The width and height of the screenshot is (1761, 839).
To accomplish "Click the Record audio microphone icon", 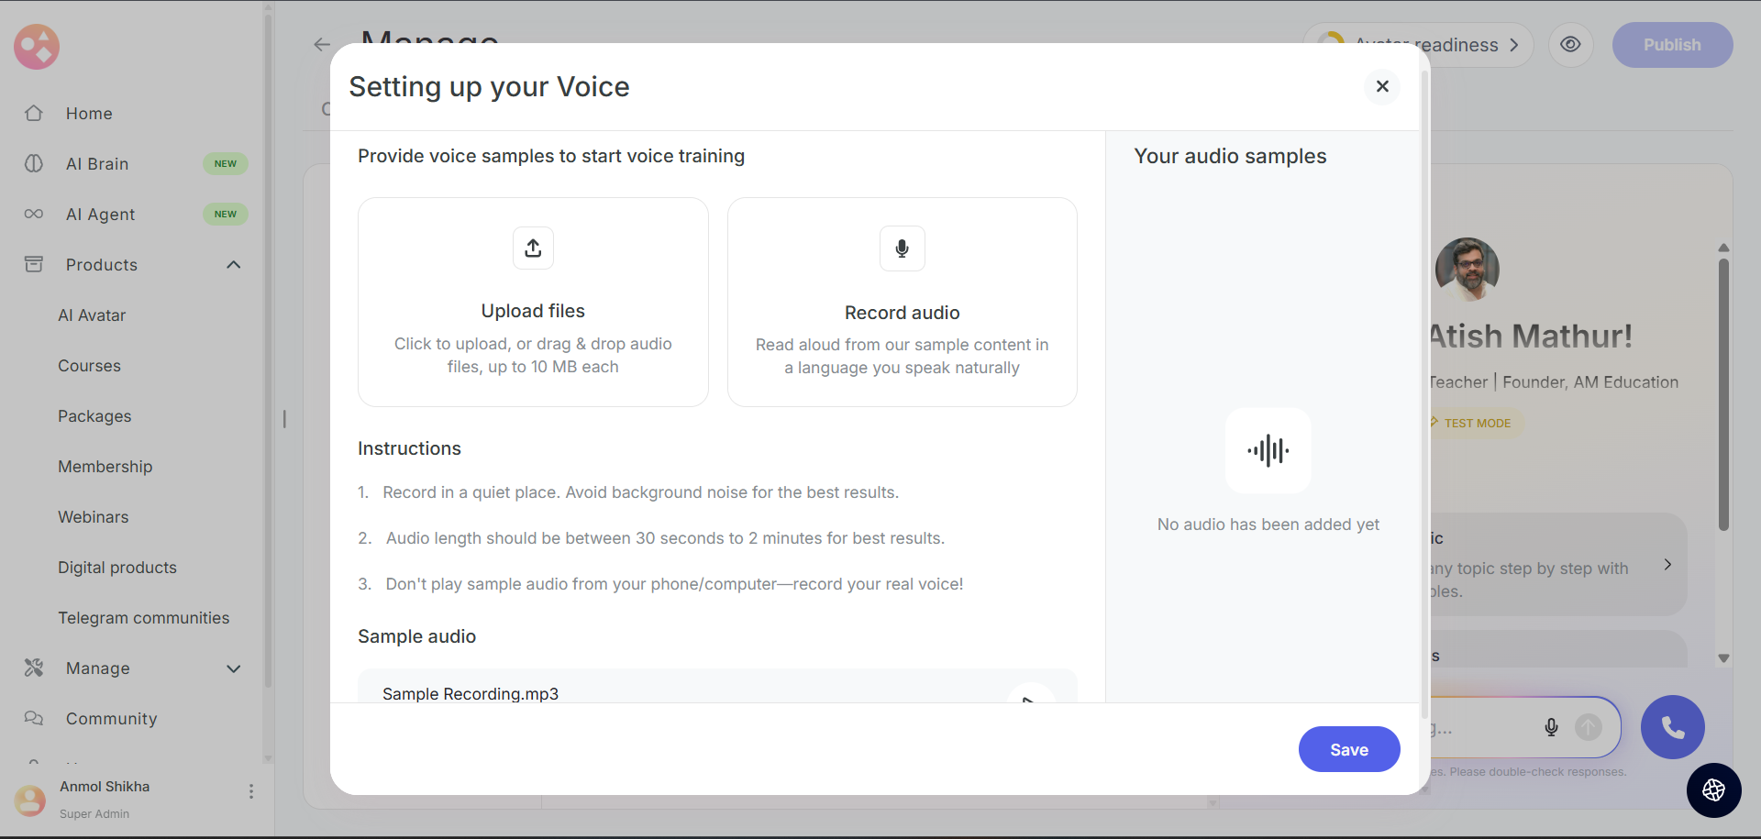I will click(902, 248).
